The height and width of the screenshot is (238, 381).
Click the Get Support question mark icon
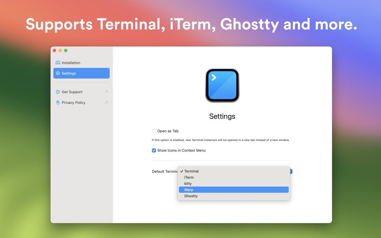58,92
